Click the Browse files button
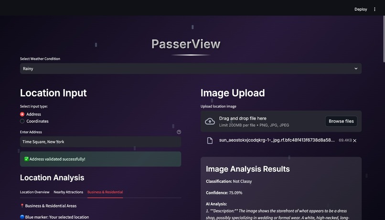This screenshot has width=385, height=220. point(341,121)
